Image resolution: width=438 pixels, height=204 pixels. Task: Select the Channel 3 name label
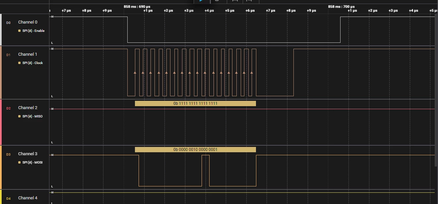(28, 154)
